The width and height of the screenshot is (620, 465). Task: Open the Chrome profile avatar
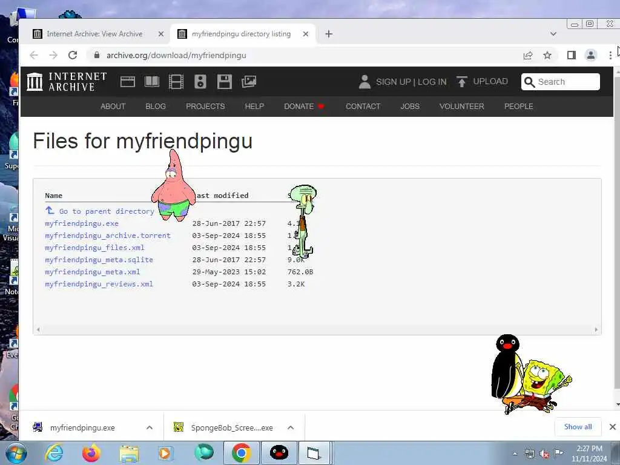(x=591, y=55)
